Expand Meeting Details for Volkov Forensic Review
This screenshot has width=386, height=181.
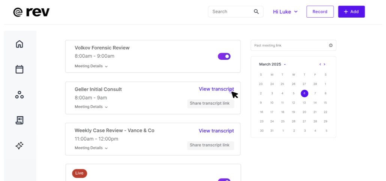91,66
